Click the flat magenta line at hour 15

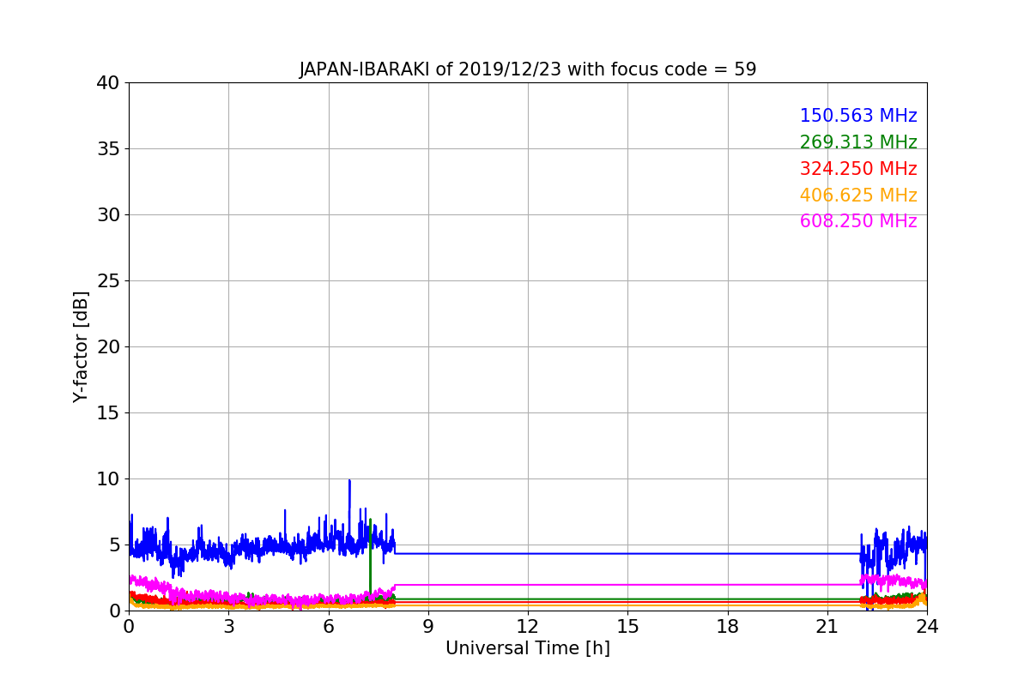click(x=627, y=585)
